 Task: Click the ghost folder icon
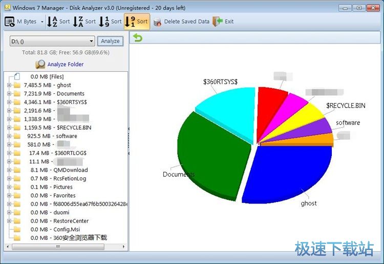17,85
